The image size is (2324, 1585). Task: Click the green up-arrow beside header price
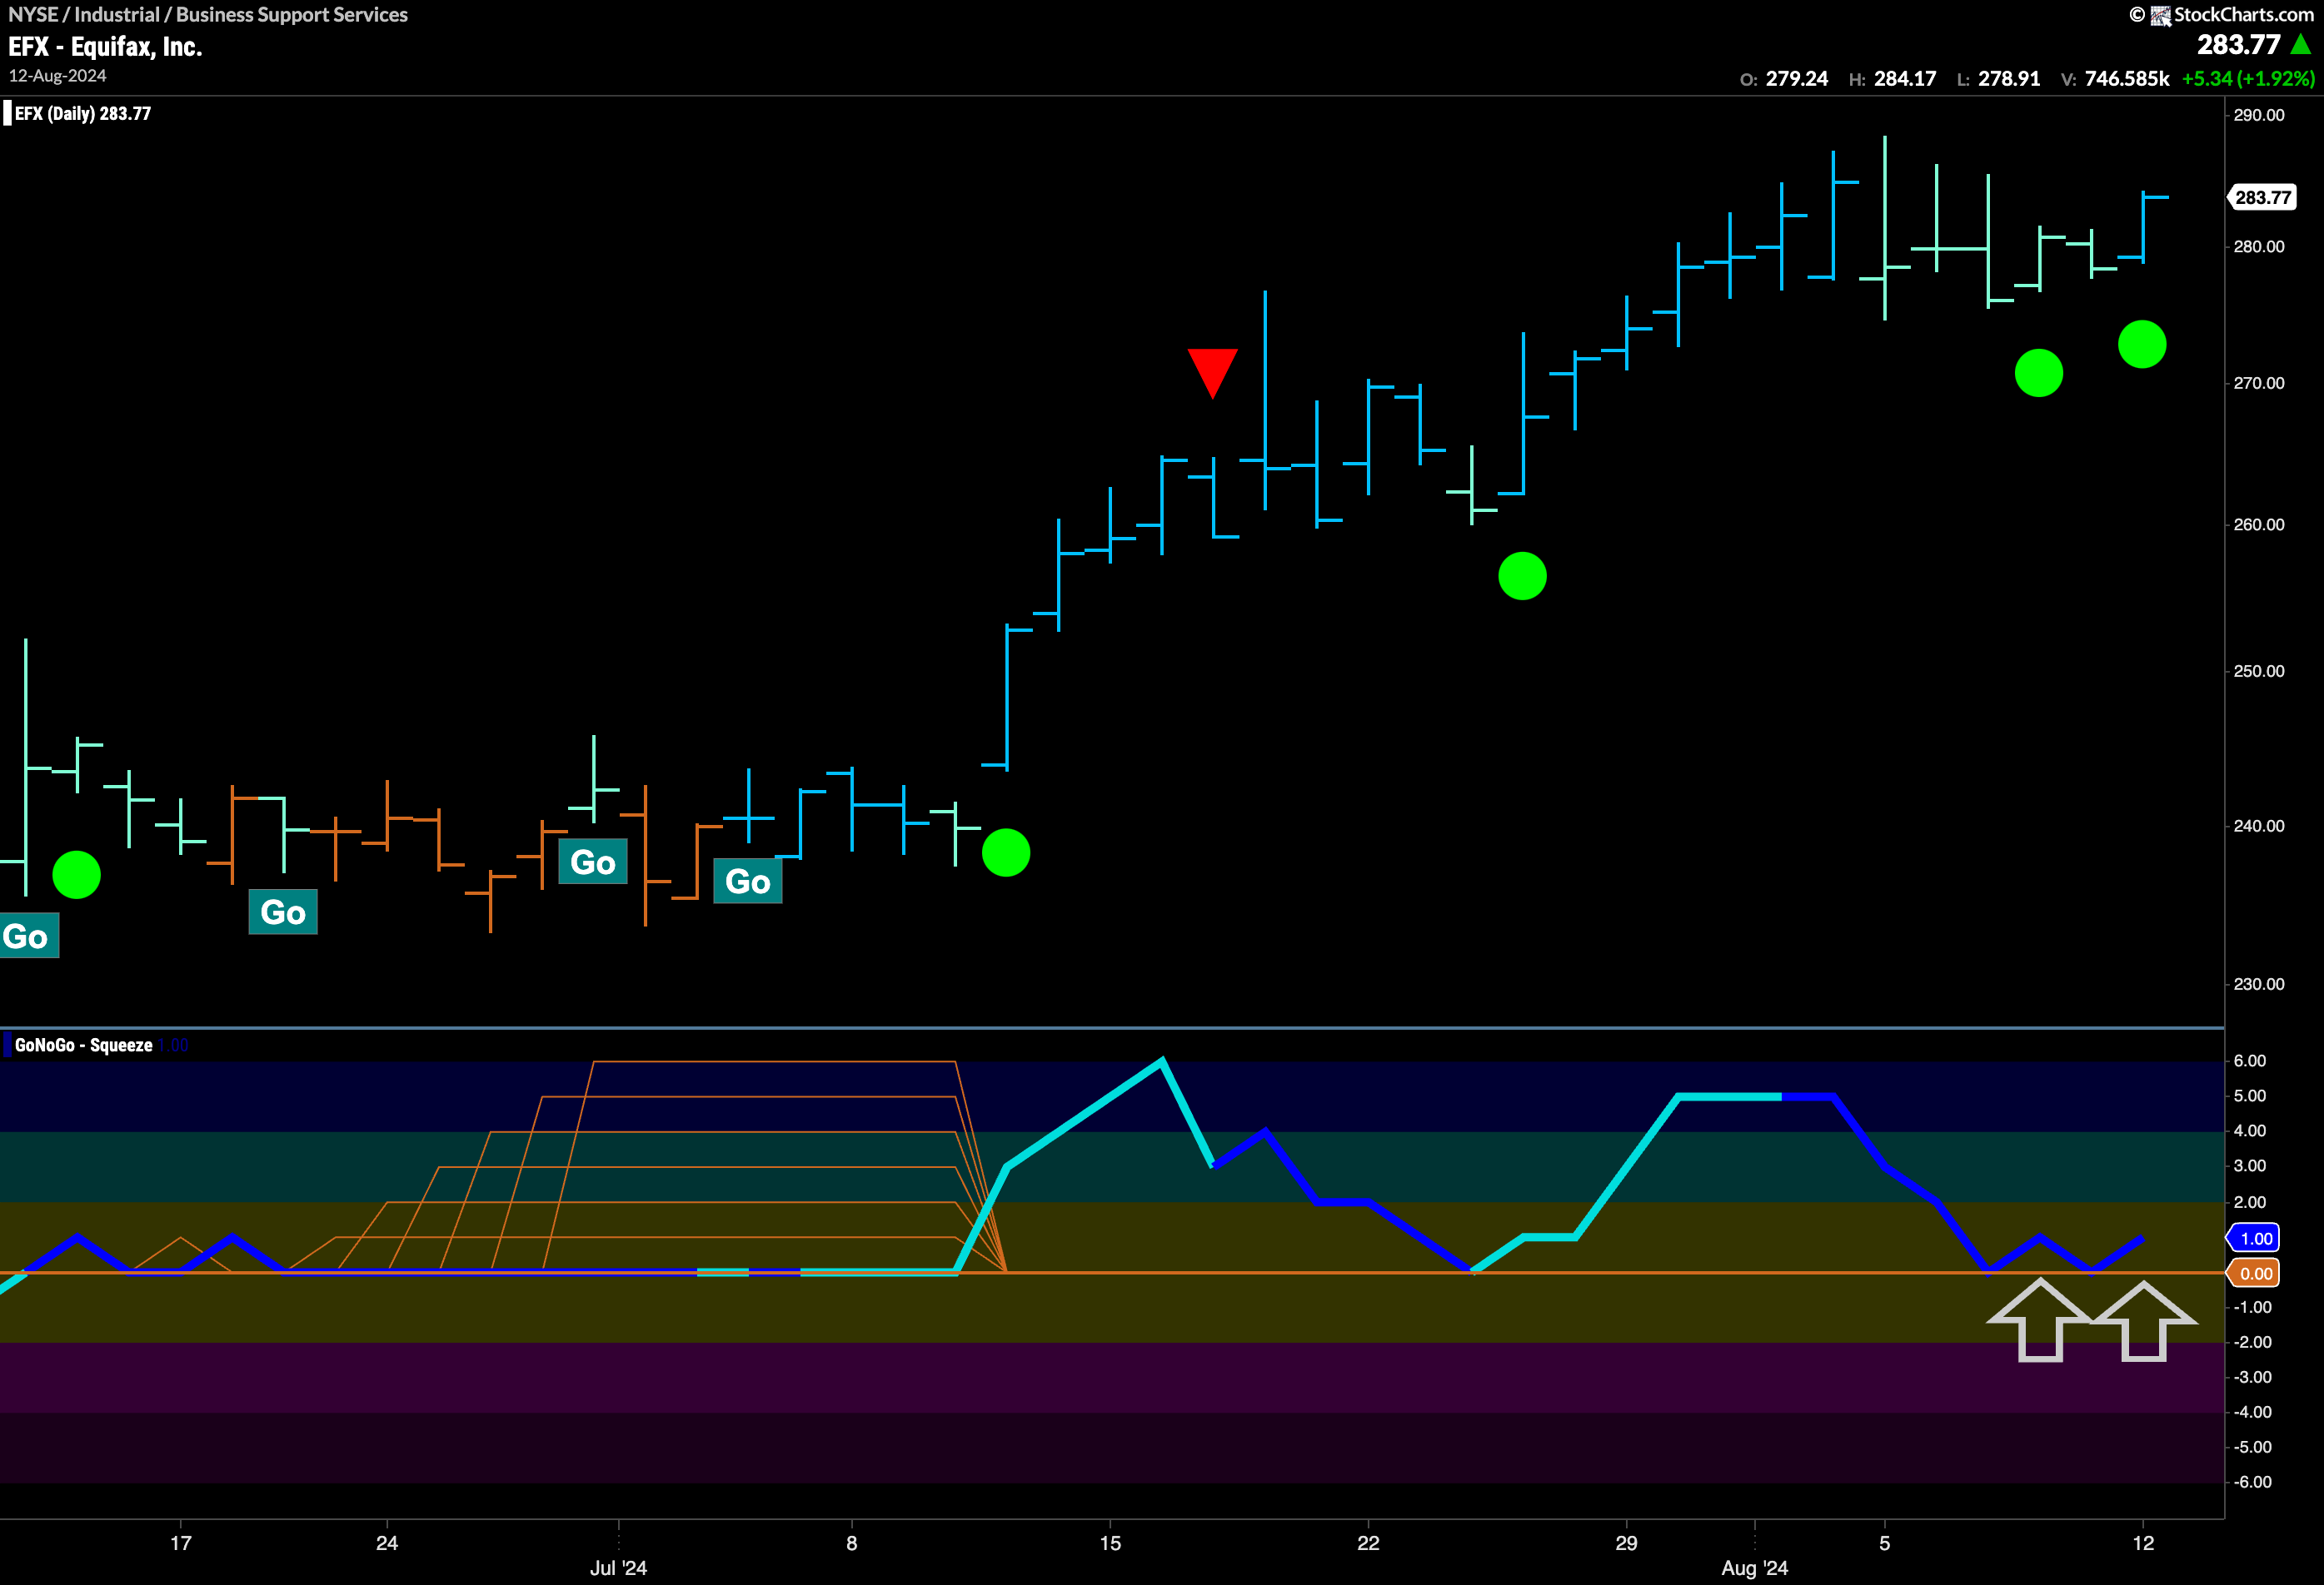pos(2300,44)
